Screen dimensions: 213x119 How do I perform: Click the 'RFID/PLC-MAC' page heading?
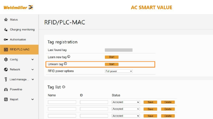point(65,22)
